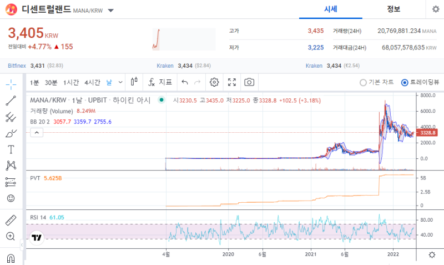Screen dimensions: 444x265
Task: Expand the time interval dropdown chevron
Action: (x=120, y=82)
